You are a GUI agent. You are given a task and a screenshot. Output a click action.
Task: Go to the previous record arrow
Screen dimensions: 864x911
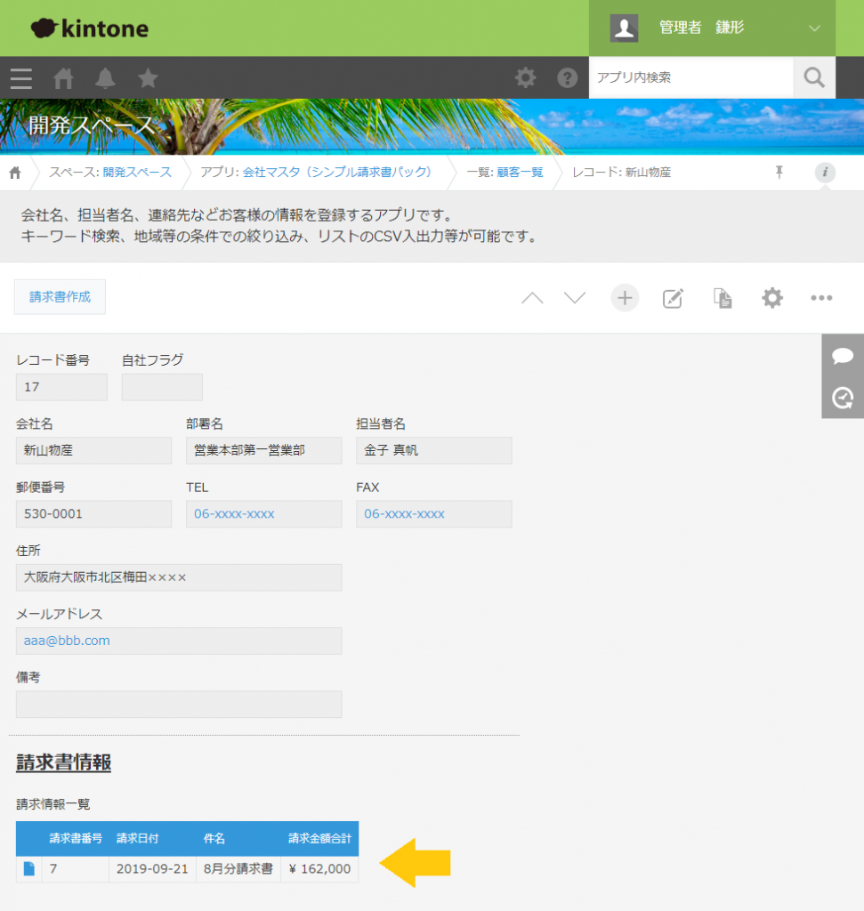click(x=532, y=298)
